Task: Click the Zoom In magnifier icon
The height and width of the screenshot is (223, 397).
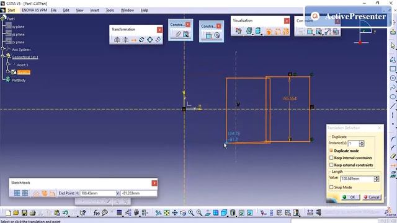Action: pyautogui.click(x=191, y=213)
